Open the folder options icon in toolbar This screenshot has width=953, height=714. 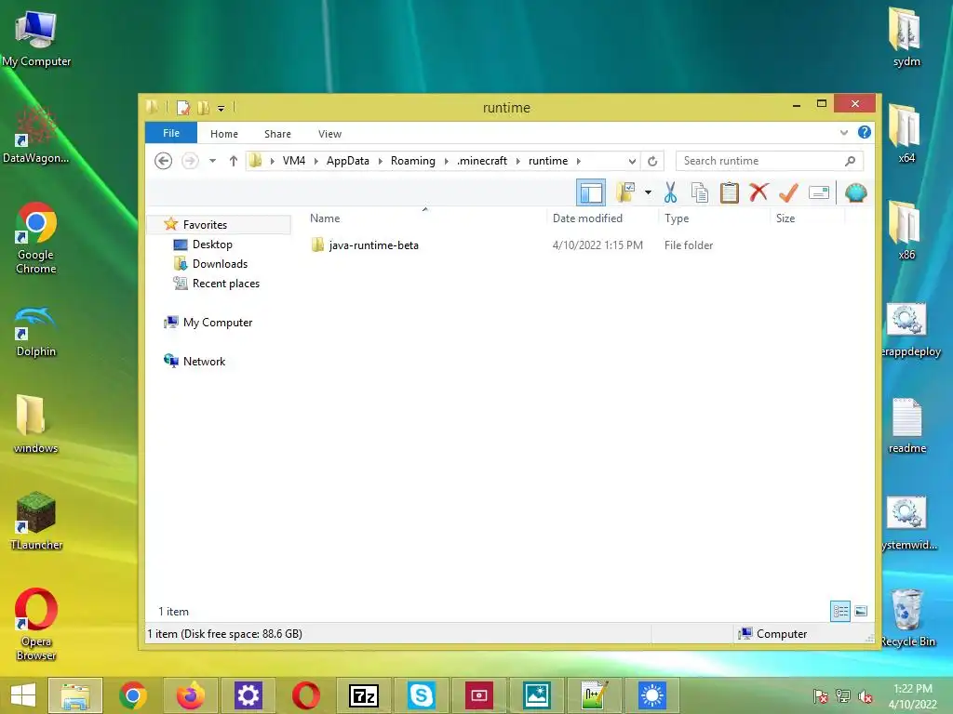624,193
